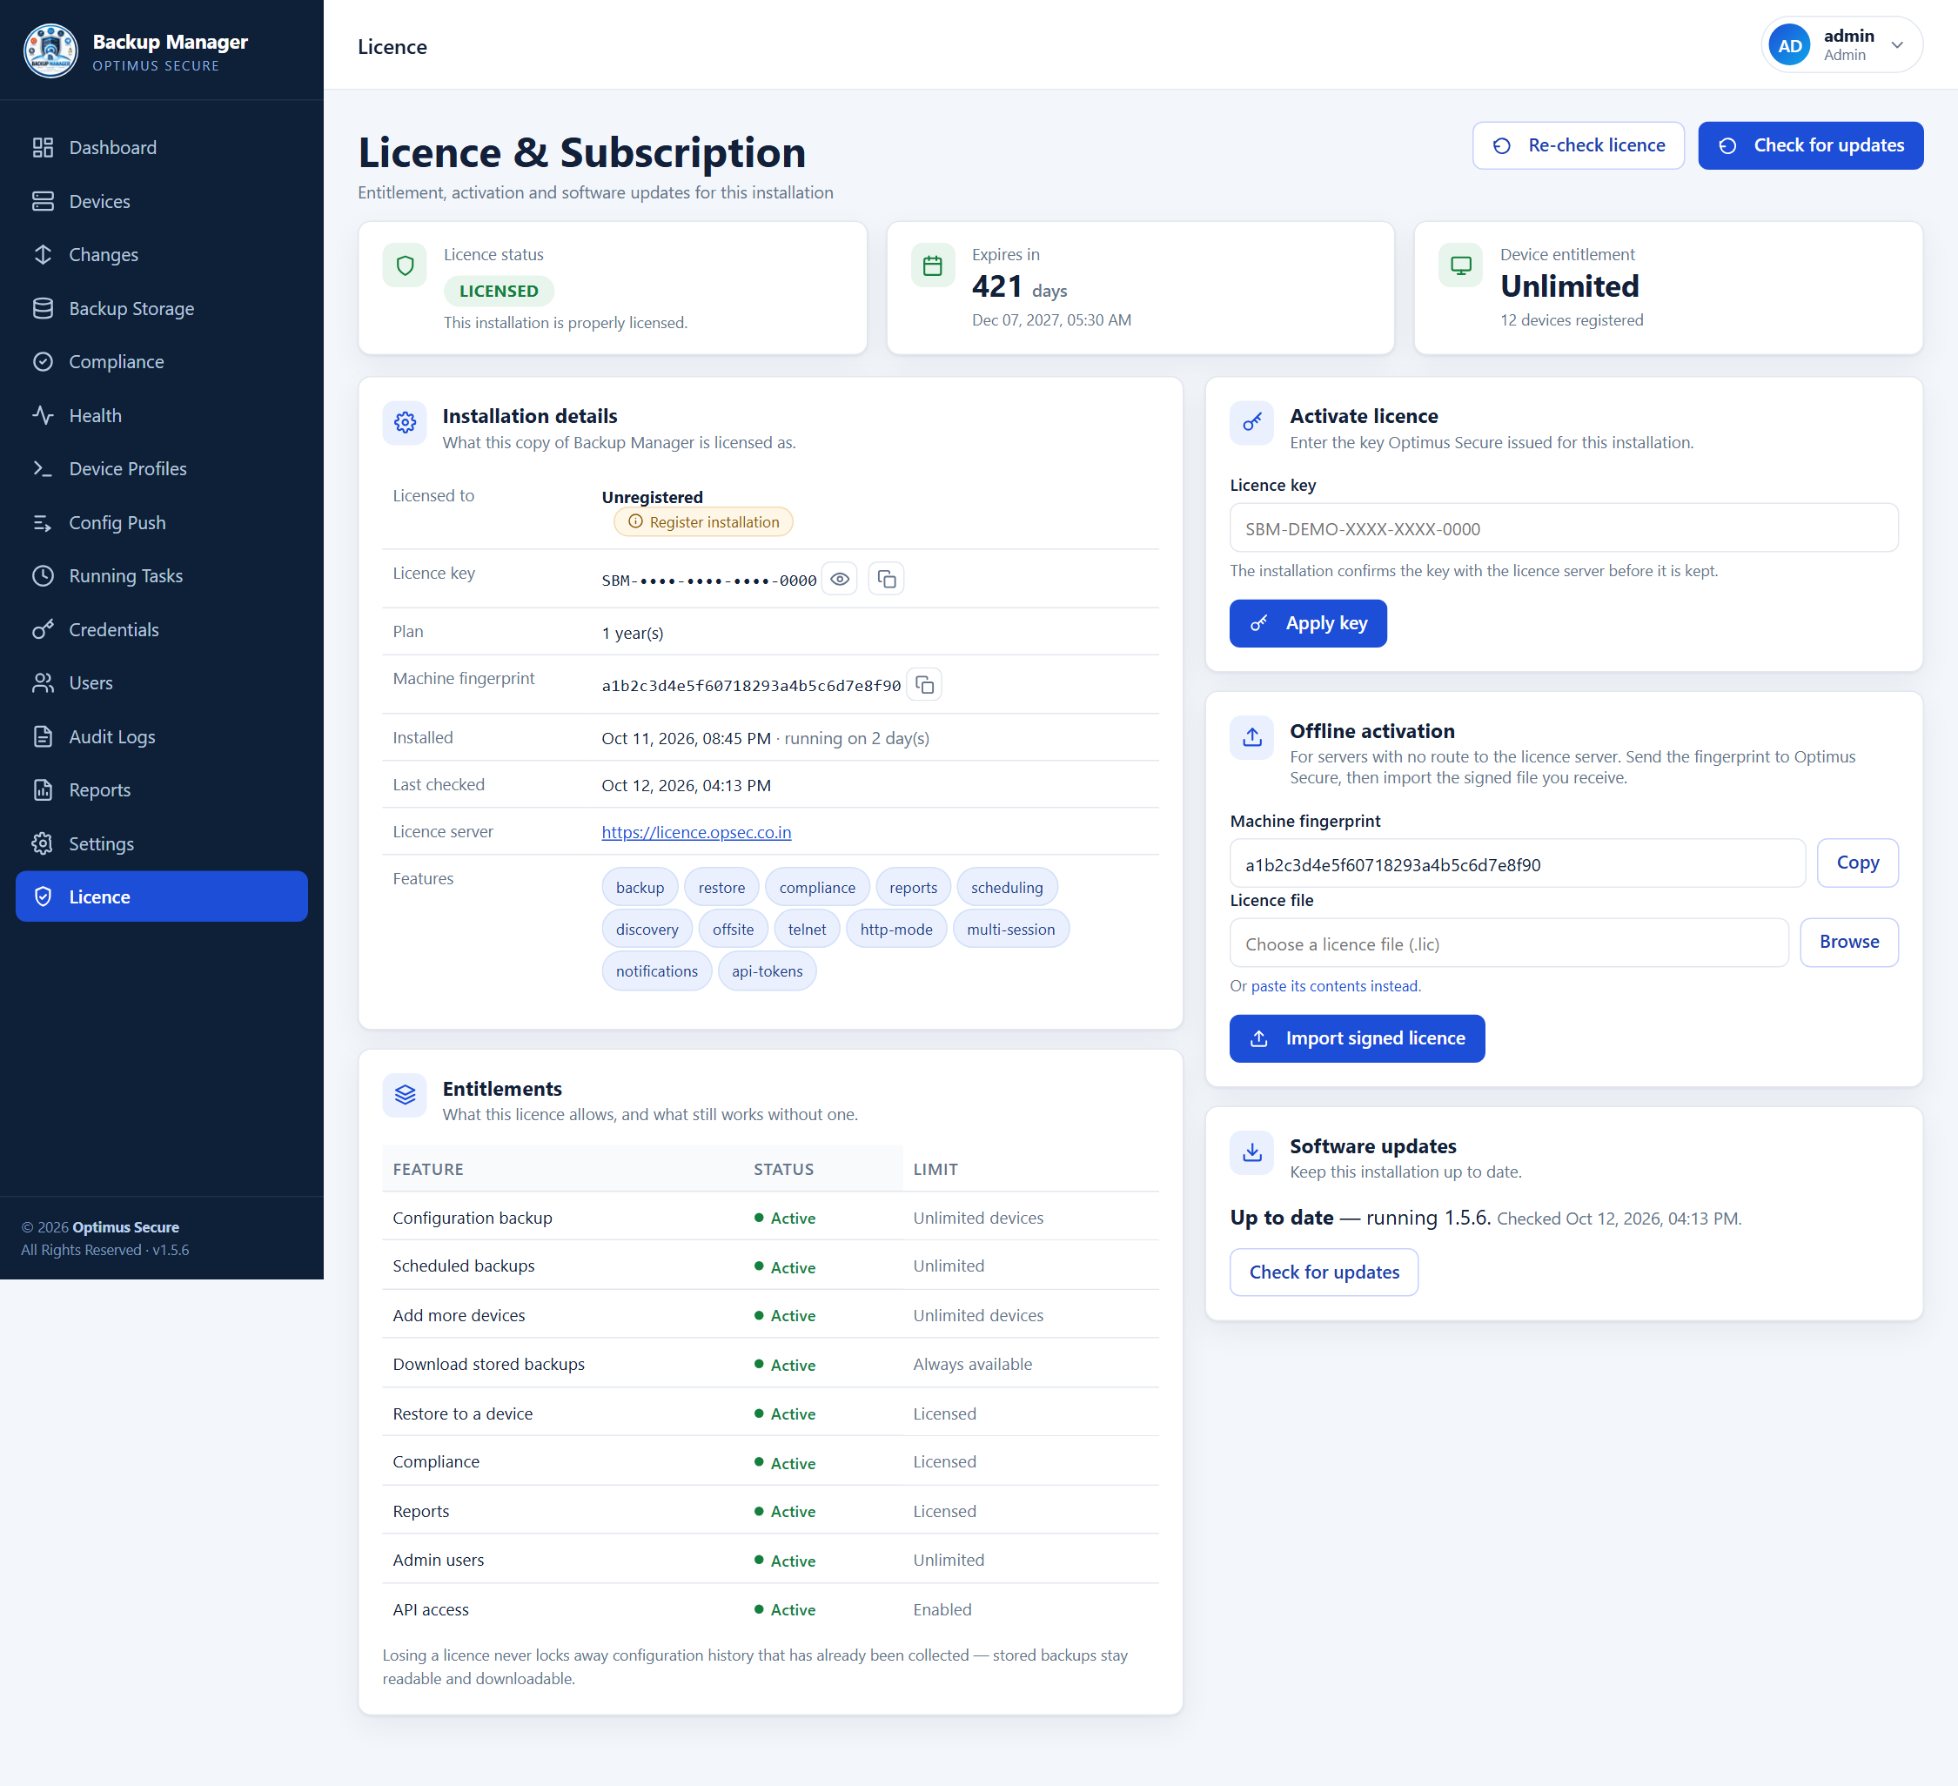Click the Health pulse icon
The height and width of the screenshot is (1786, 1958).
(43, 416)
